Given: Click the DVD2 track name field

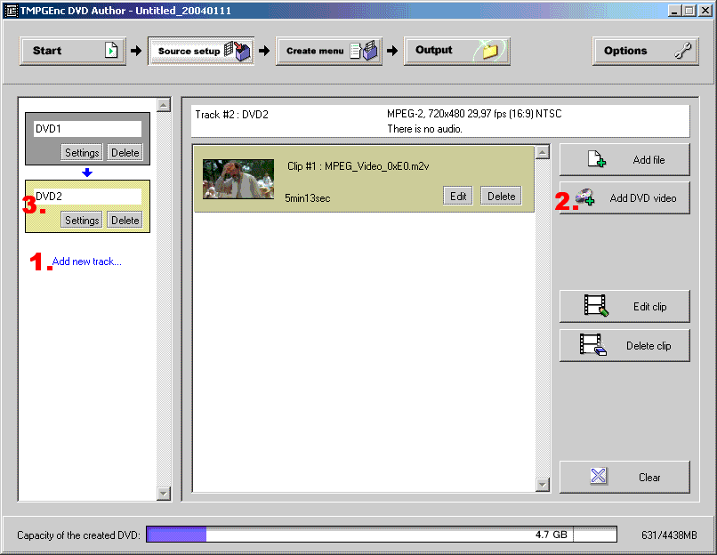Looking at the screenshot, I should pos(87,197).
